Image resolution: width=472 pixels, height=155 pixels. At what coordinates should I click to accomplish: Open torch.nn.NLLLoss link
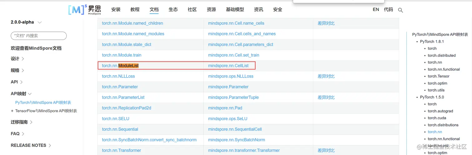coord(118,76)
